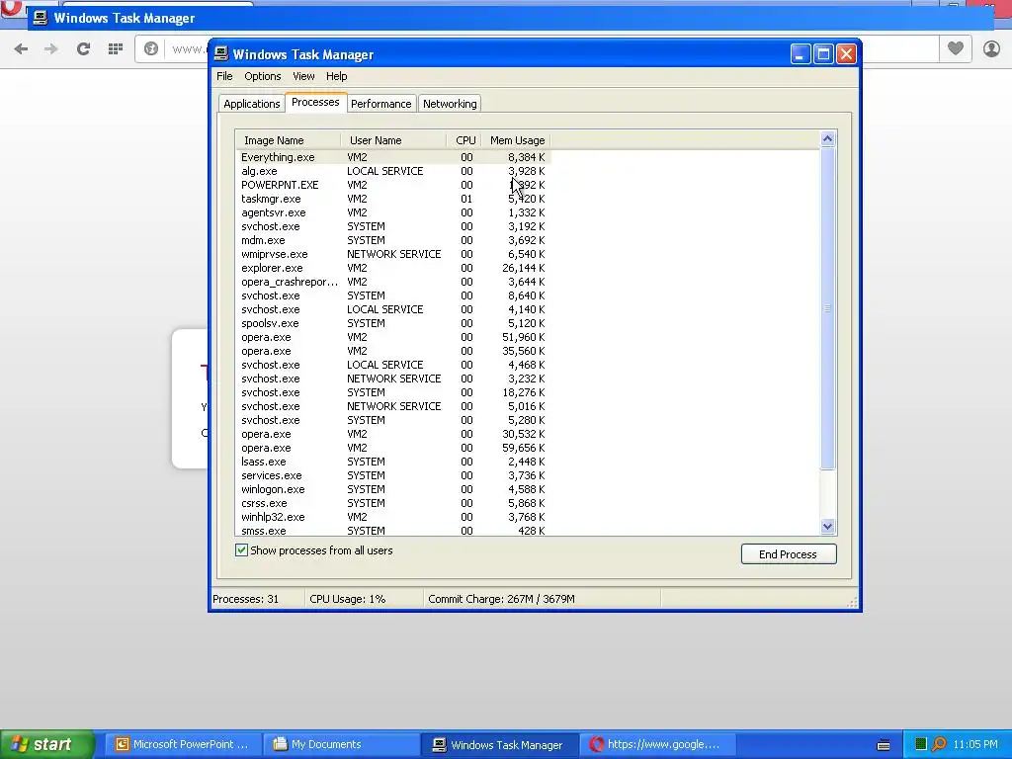Switch to the Performance tab
This screenshot has width=1012, height=759.
[380, 103]
